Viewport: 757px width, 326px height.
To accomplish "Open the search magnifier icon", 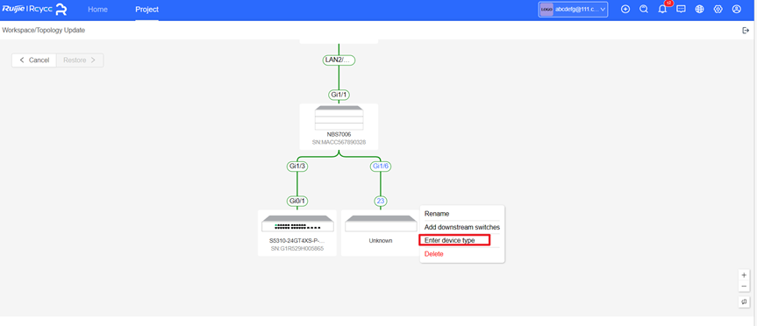I will [x=644, y=9].
